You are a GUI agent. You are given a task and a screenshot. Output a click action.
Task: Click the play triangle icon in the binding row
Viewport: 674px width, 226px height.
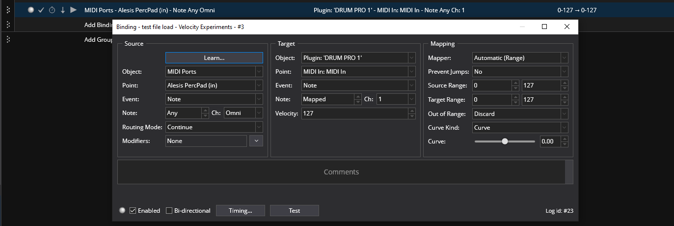(x=73, y=10)
